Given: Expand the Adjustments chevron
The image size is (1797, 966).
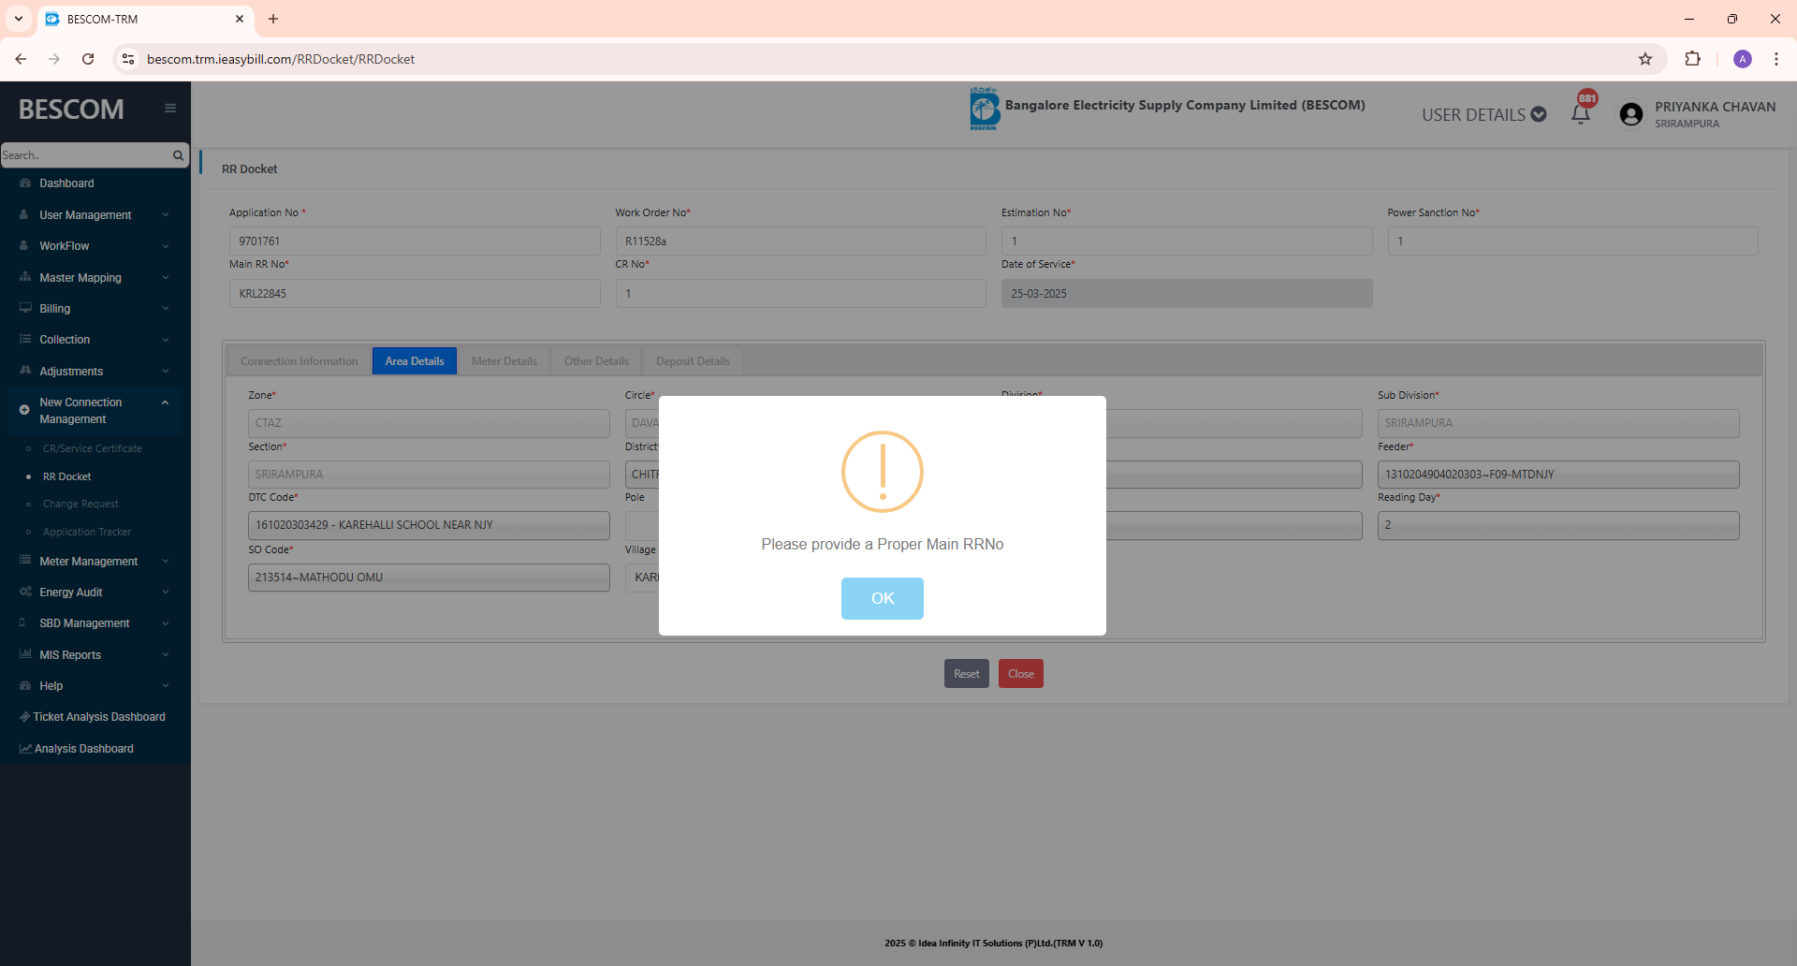Looking at the screenshot, I should (x=166, y=372).
